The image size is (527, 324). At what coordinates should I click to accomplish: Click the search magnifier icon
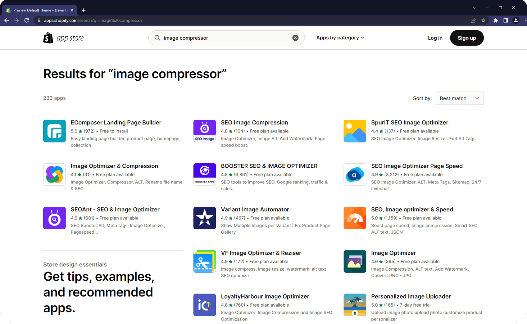click(157, 38)
